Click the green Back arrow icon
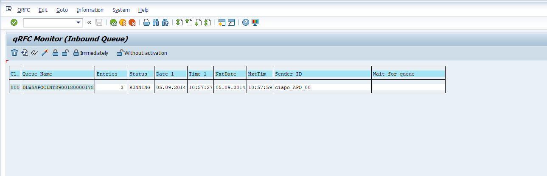547x176 pixels. tap(113, 22)
